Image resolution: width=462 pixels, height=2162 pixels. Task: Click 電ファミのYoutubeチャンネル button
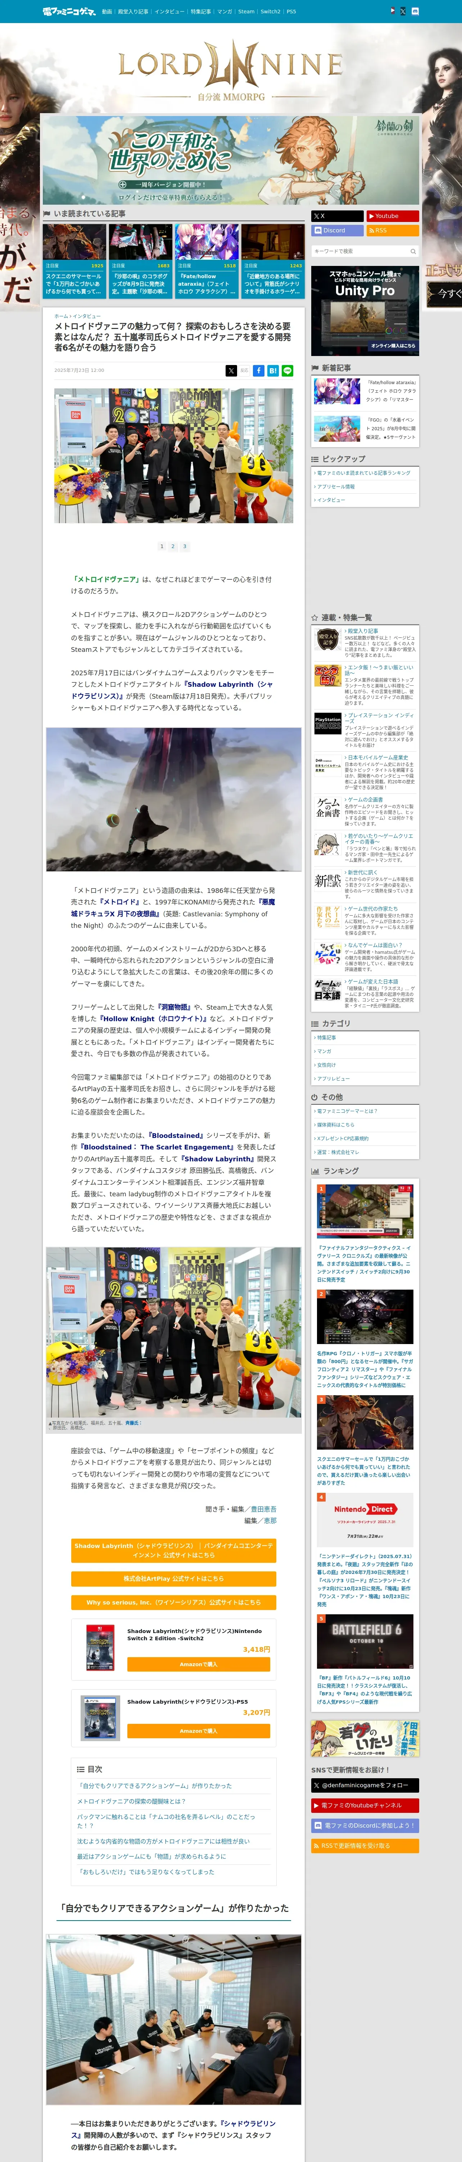click(365, 1805)
